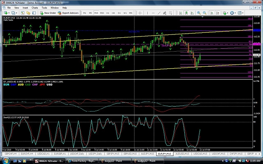
Task: Select the M15 timeframe button
Action: [x=96, y=13]
